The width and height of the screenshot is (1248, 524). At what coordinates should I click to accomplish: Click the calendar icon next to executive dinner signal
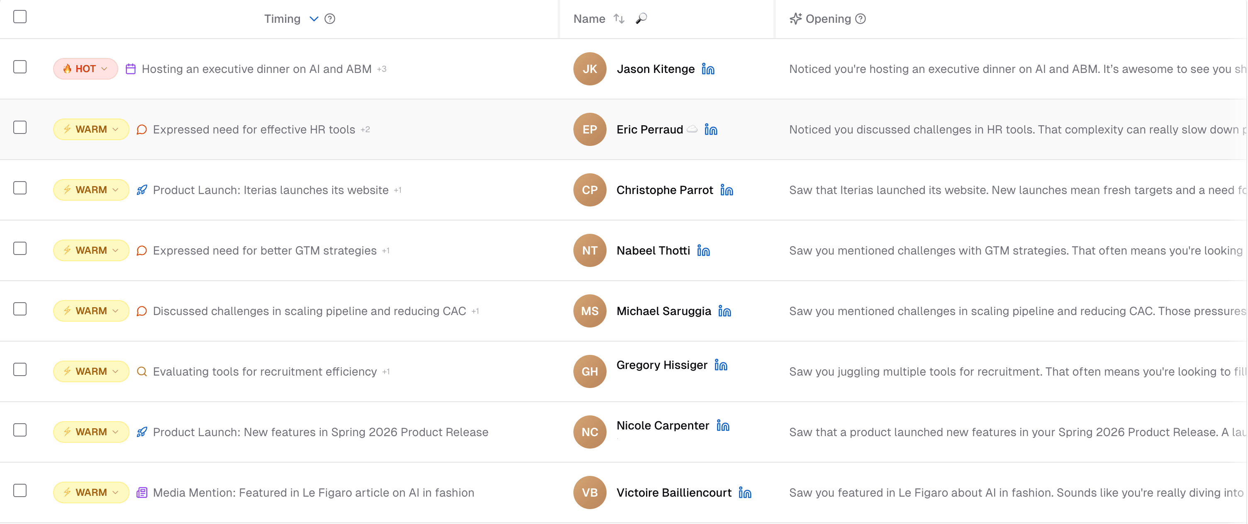[130, 69]
